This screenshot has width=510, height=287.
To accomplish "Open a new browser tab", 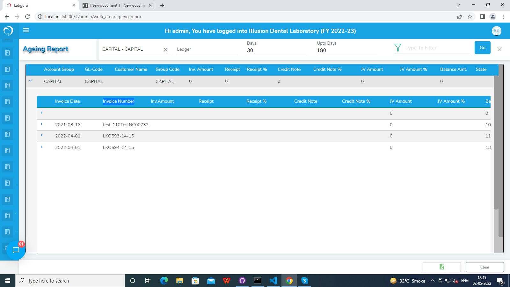I will coord(162,5).
